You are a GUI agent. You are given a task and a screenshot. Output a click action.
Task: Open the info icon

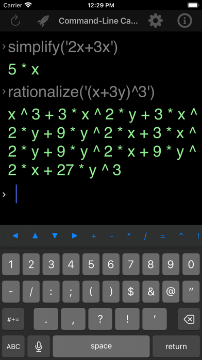coord(184,21)
